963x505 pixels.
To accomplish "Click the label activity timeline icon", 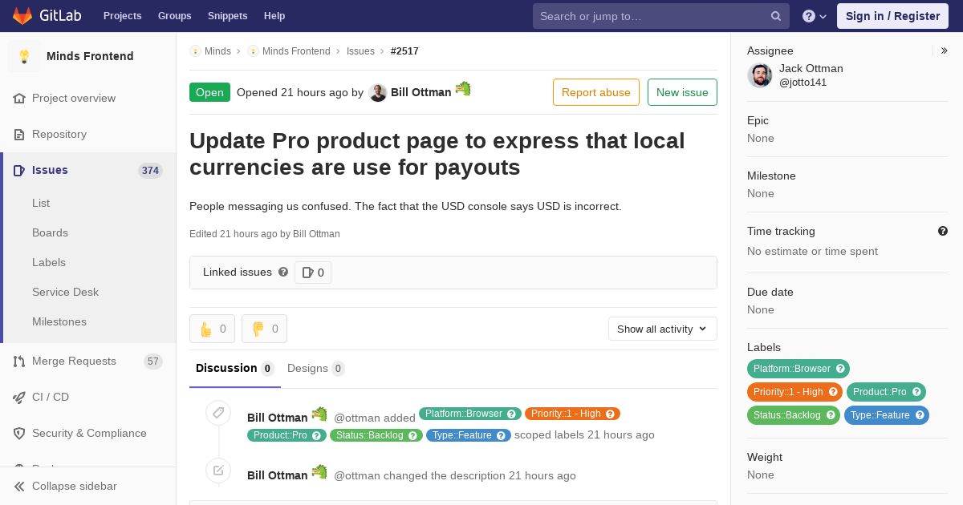I will (x=218, y=414).
